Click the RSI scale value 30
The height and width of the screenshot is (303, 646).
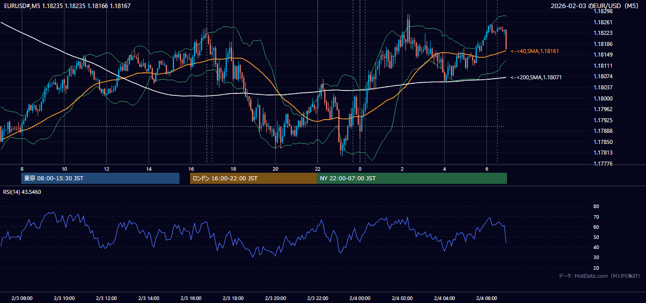tap(596, 258)
